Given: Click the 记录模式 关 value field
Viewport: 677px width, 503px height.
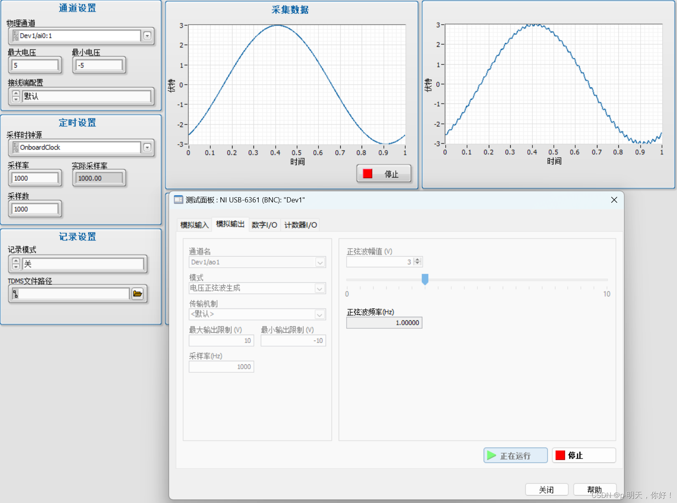Looking at the screenshot, I should click(83, 264).
